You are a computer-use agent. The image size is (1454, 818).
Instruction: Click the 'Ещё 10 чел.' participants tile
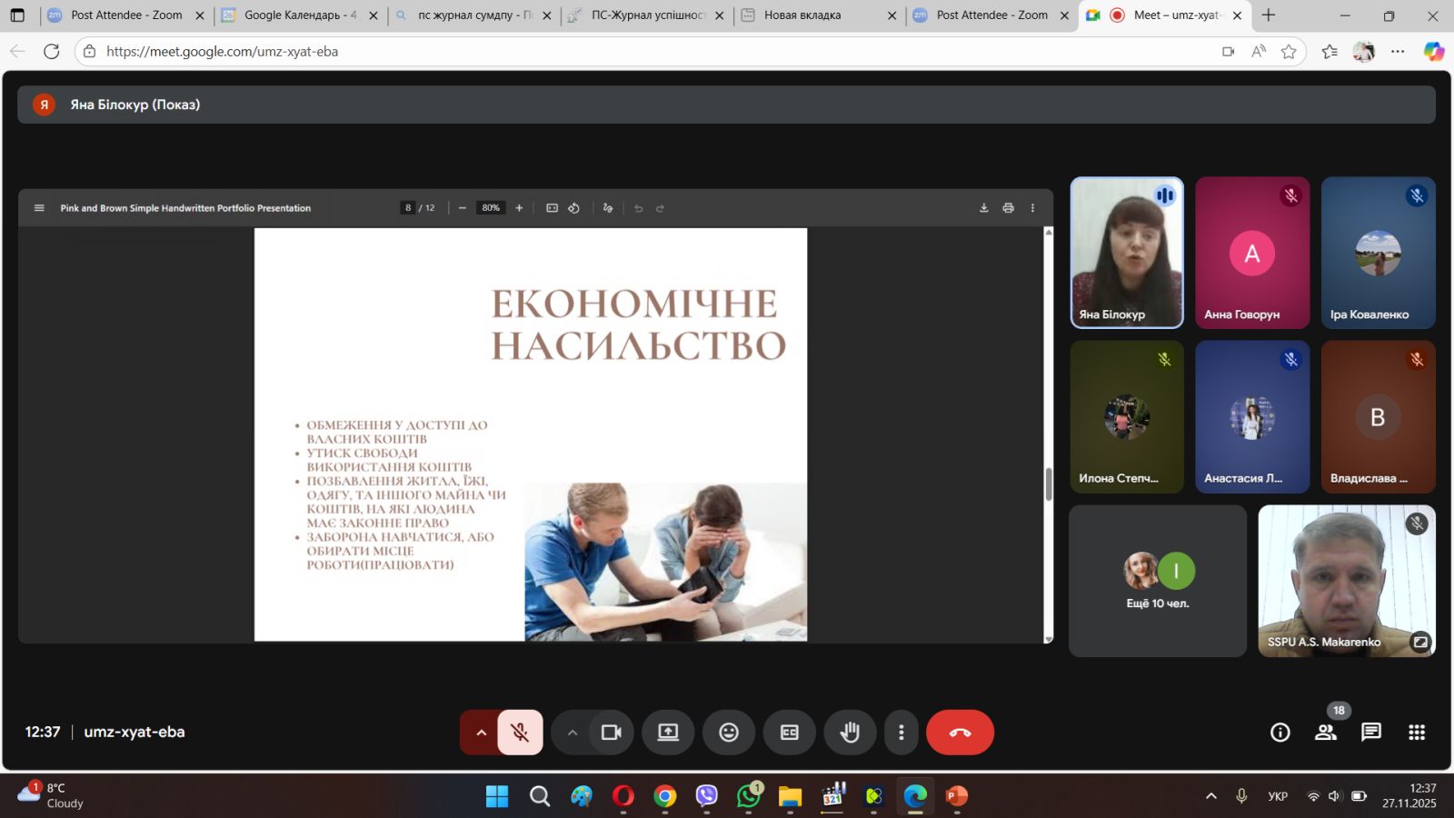[1157, 581]
